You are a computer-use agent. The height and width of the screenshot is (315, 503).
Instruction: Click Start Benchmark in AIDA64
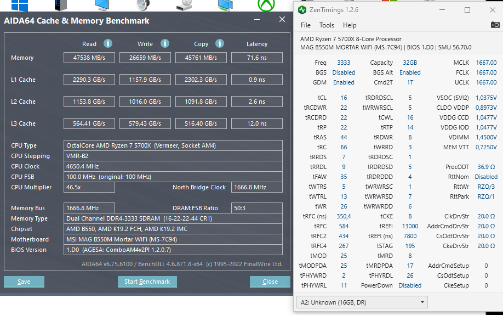pyautogui.click(x=147, y=282)
